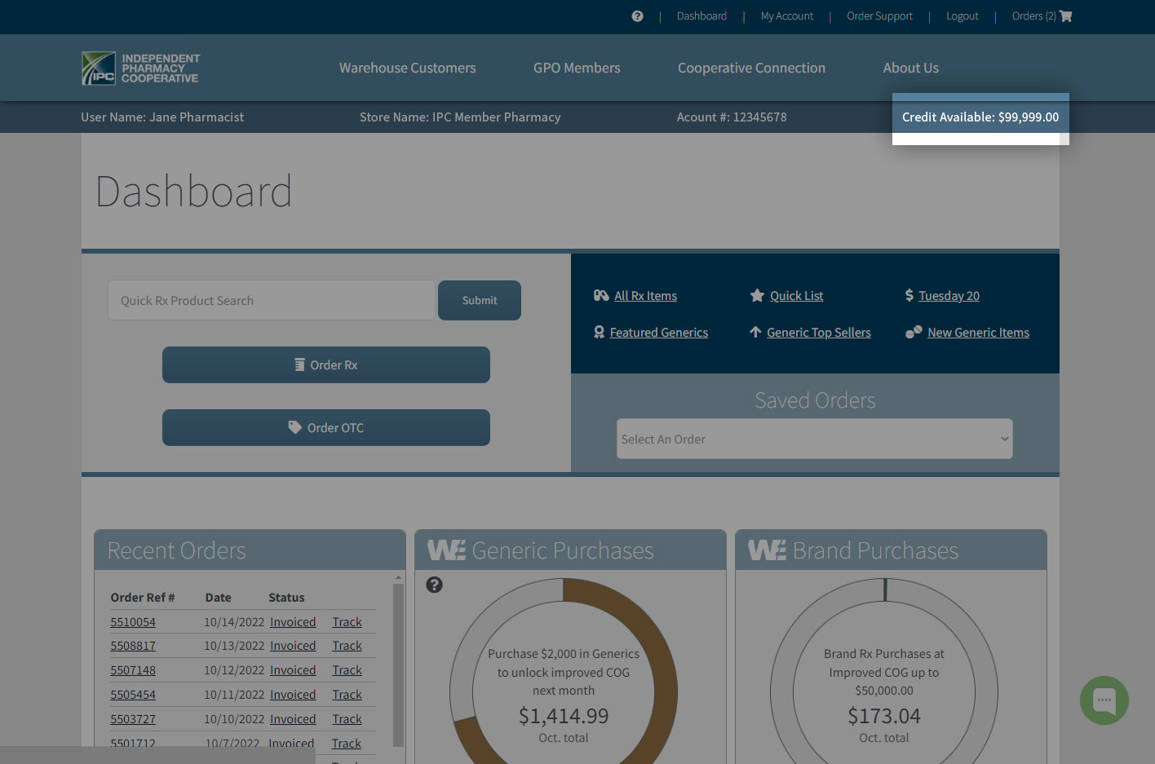The image size is (1155, 764).
Task: Open Order Support link
Action: [879, 16]
